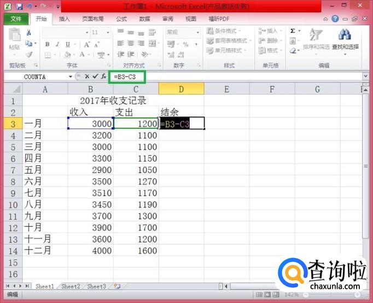Click the insert function fx icon
The image size is (373, 303).
(104, 76)
